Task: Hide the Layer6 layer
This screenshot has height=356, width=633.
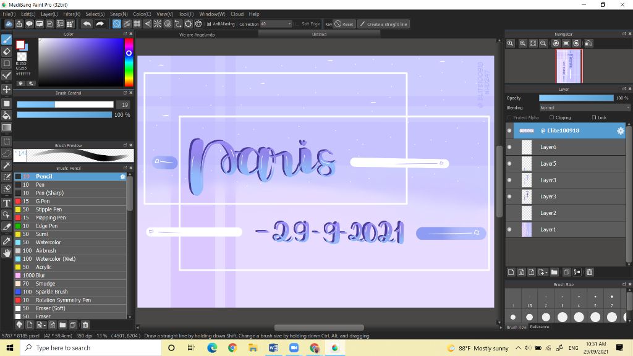Action: click(x=509, y=147)
